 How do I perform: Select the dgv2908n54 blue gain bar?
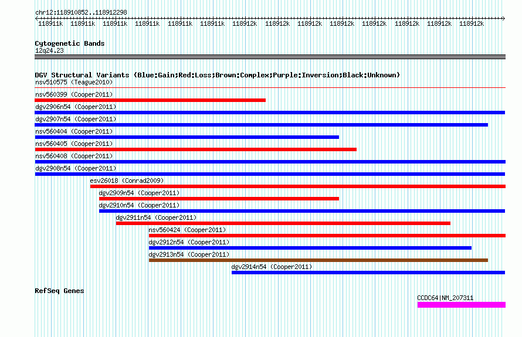pyautogui.click(x=270, y=174)
